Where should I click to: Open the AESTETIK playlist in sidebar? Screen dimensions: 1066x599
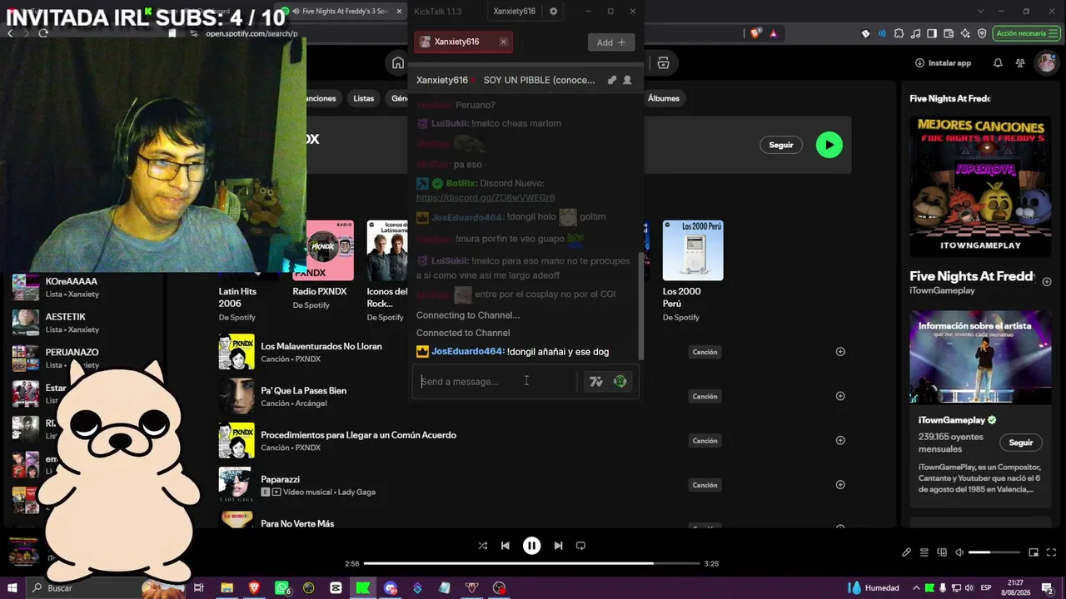pyautogui.click(x=84, y=323)
